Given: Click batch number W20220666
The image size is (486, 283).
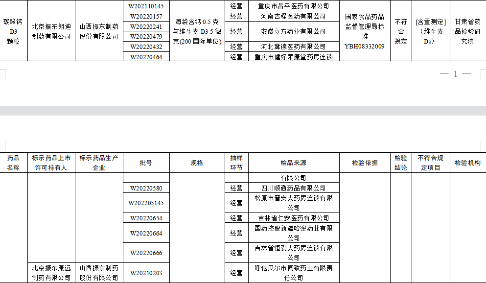Looking at the screenshot, I should [x=146, y=253].
